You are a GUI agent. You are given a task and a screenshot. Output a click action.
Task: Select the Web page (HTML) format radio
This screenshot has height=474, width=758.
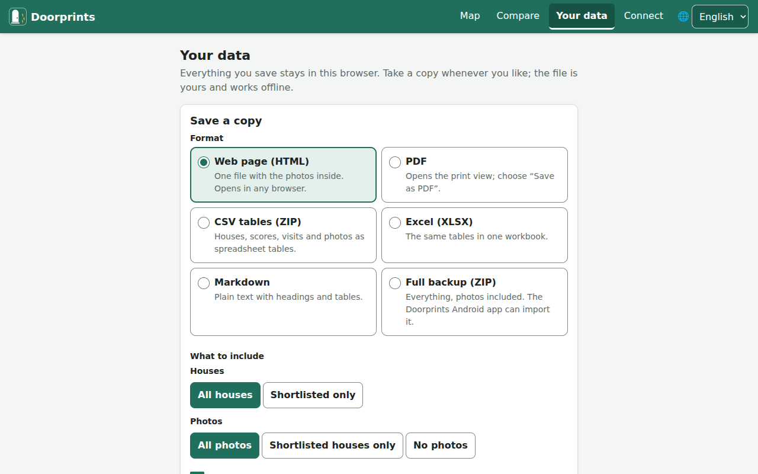point(204,162)
